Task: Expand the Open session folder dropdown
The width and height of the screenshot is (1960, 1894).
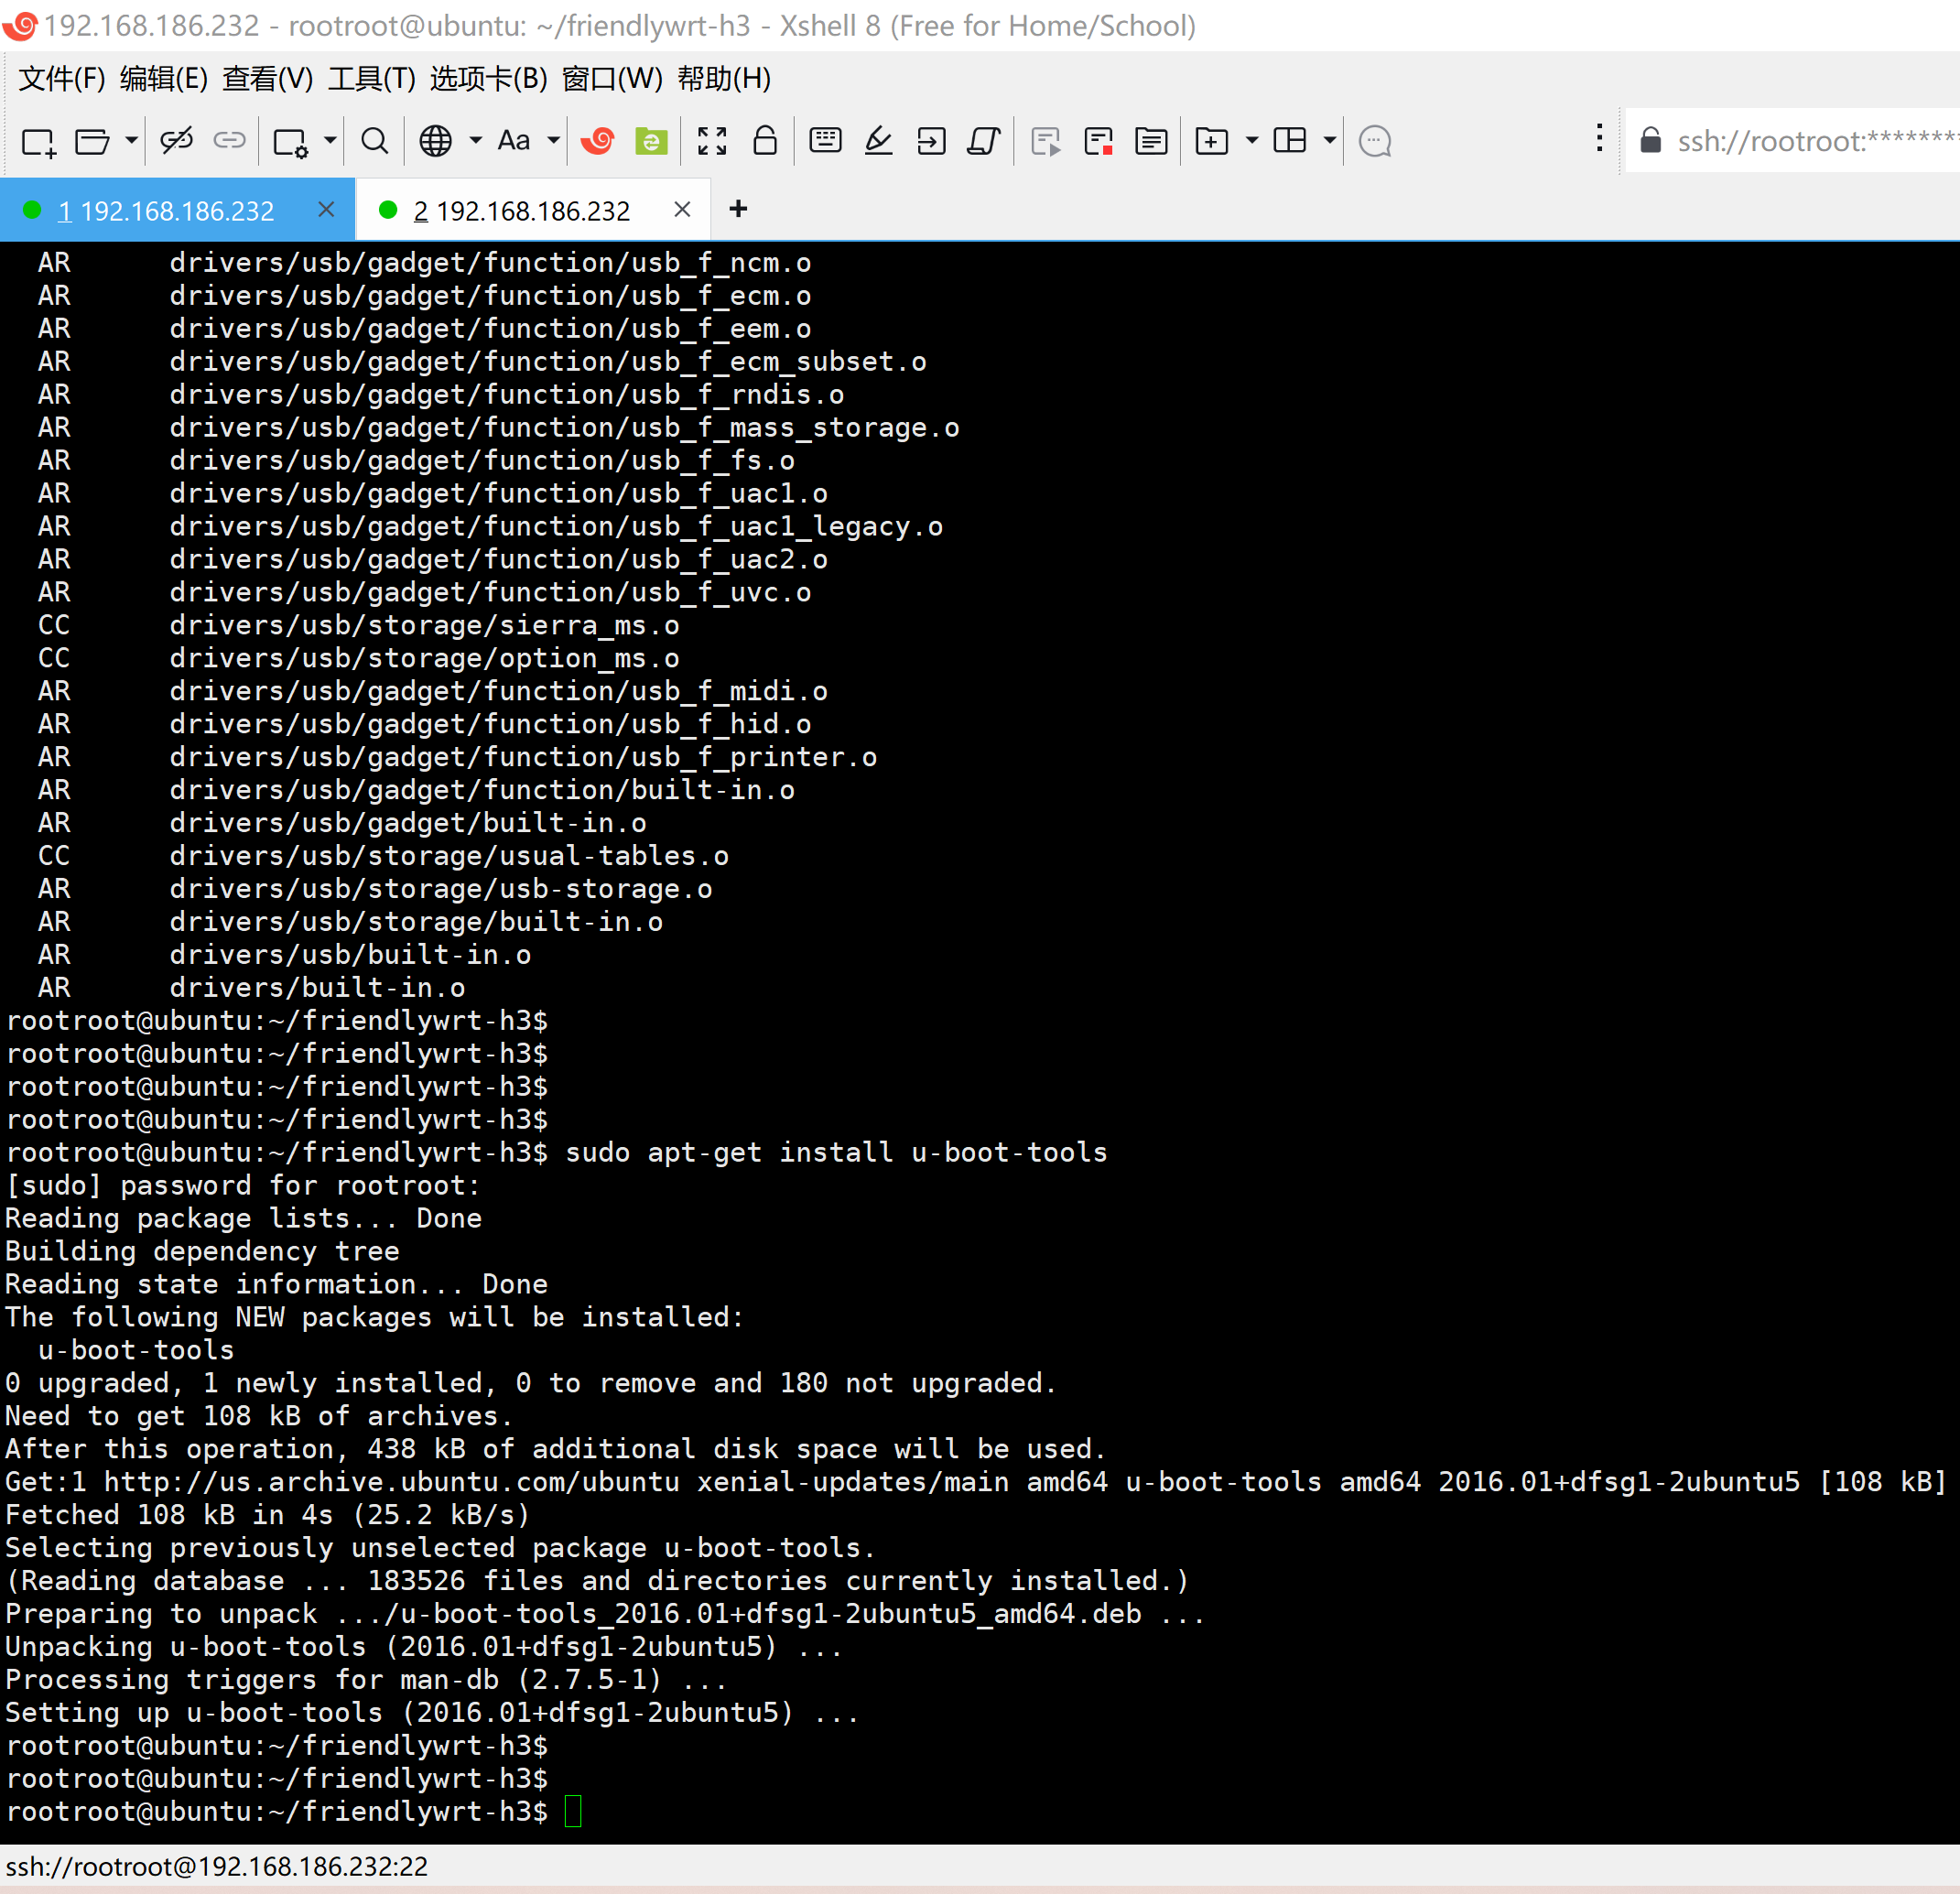Action: pos(131,141)
